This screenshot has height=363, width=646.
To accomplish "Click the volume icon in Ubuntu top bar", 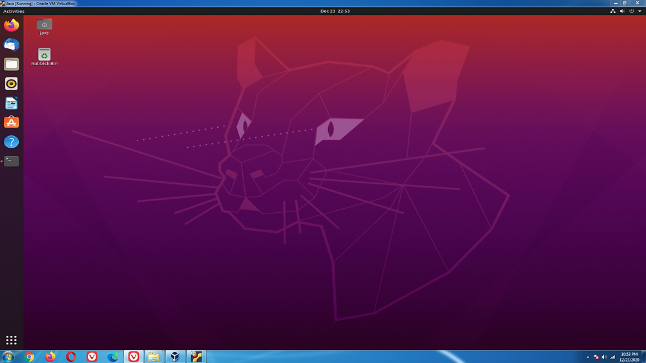I will [622, 11].
